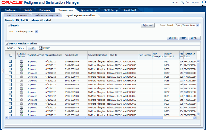Open the Action menu in results toolbar

pos(11,48)
